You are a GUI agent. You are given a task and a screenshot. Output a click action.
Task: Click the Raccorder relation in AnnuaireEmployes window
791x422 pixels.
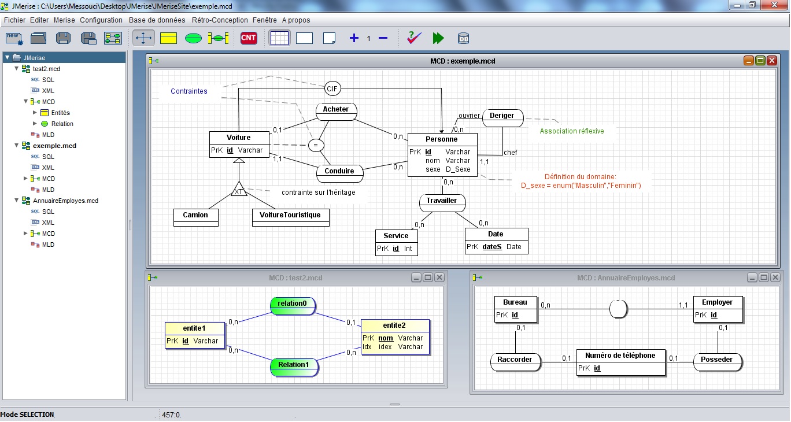coord(515,362)
